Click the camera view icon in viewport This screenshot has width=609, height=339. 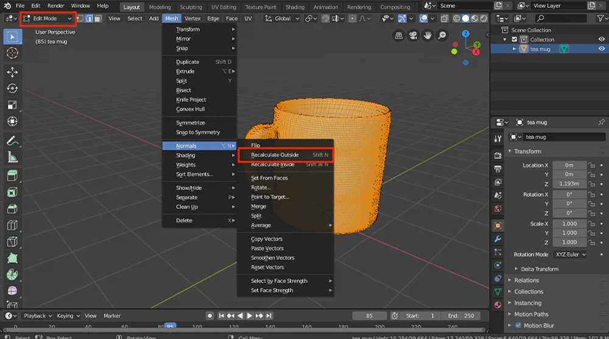[414, 36]
